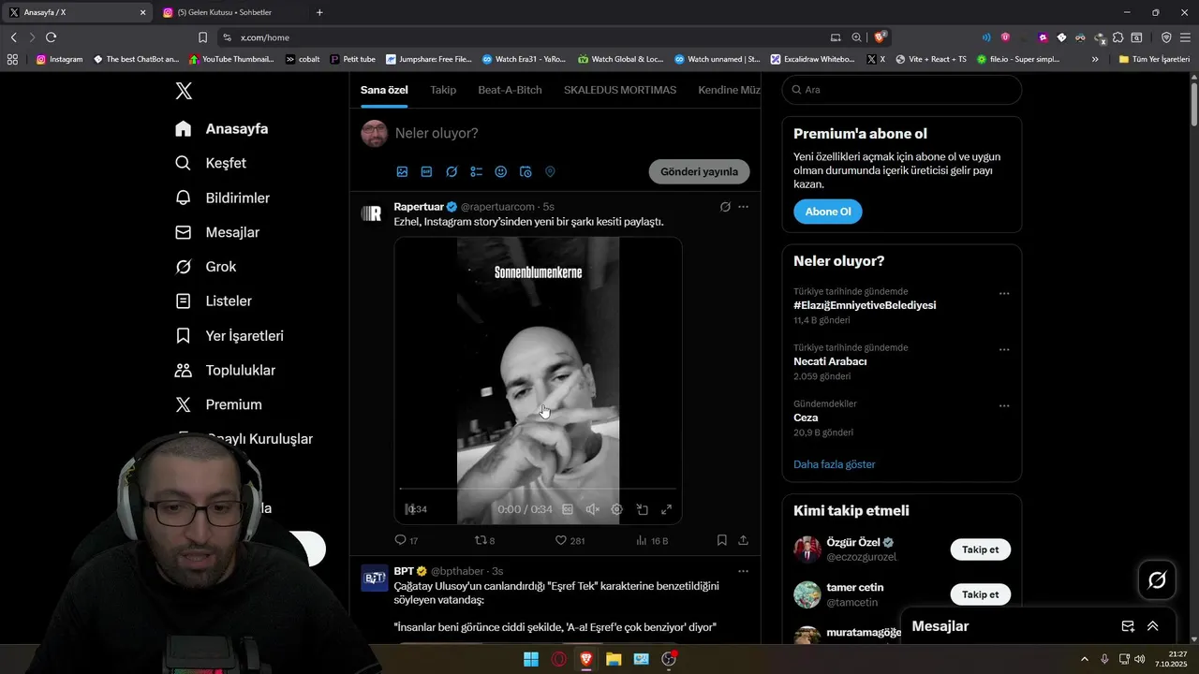Reload the page
Viewport: 1199px width, 674px height.
(x=51, y=37)
